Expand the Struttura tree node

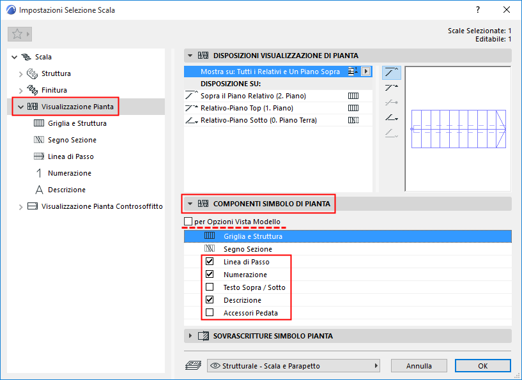pos(20,74)
